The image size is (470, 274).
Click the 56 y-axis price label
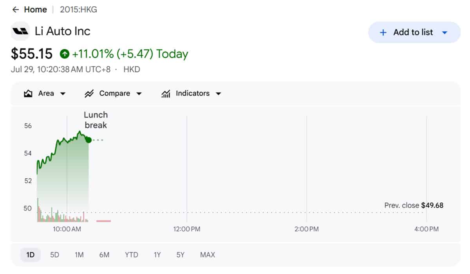pos(28,126)
